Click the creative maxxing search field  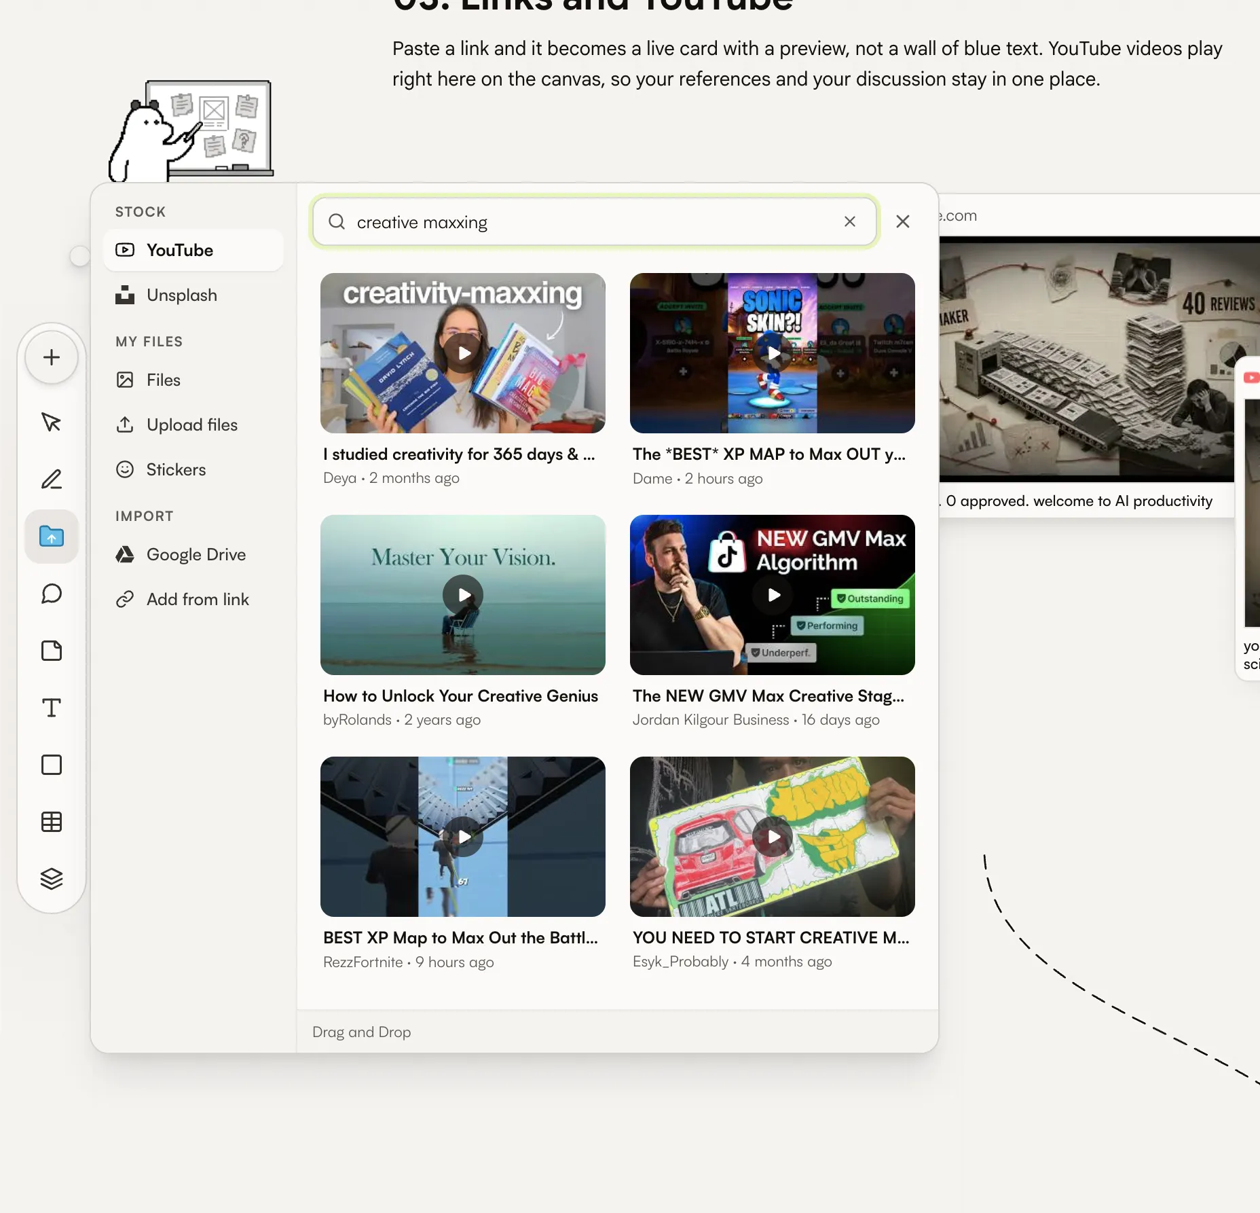595,221
